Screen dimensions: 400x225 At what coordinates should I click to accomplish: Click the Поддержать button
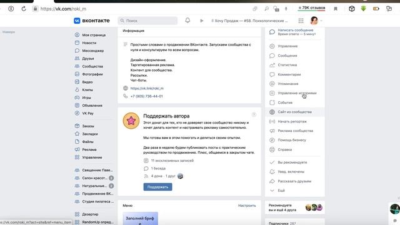pyautogui.click(x=157, y=187)
